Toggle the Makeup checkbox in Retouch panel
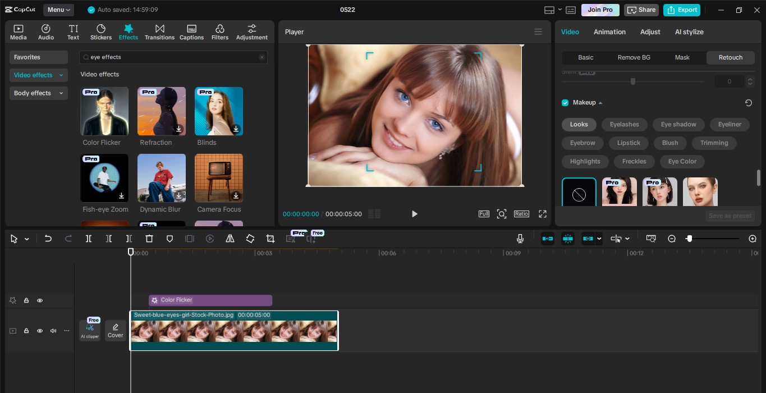Image resolution: width=766 pixels, height=393 pixels. click(x=565, y=102)
